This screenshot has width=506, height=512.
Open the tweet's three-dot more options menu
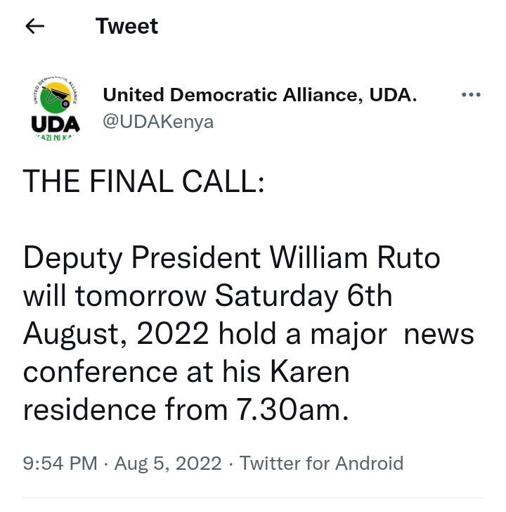470,96
